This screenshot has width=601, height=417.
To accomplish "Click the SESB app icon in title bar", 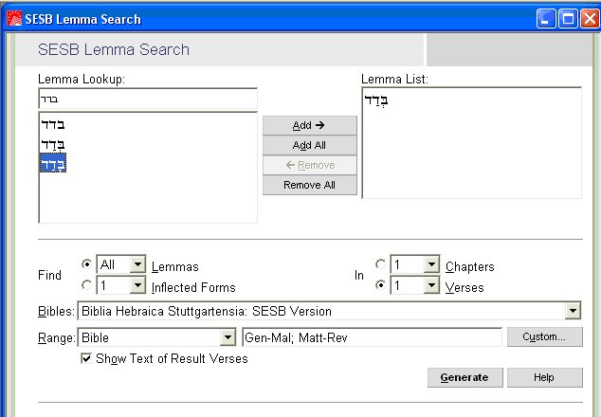I will point(14,18).
